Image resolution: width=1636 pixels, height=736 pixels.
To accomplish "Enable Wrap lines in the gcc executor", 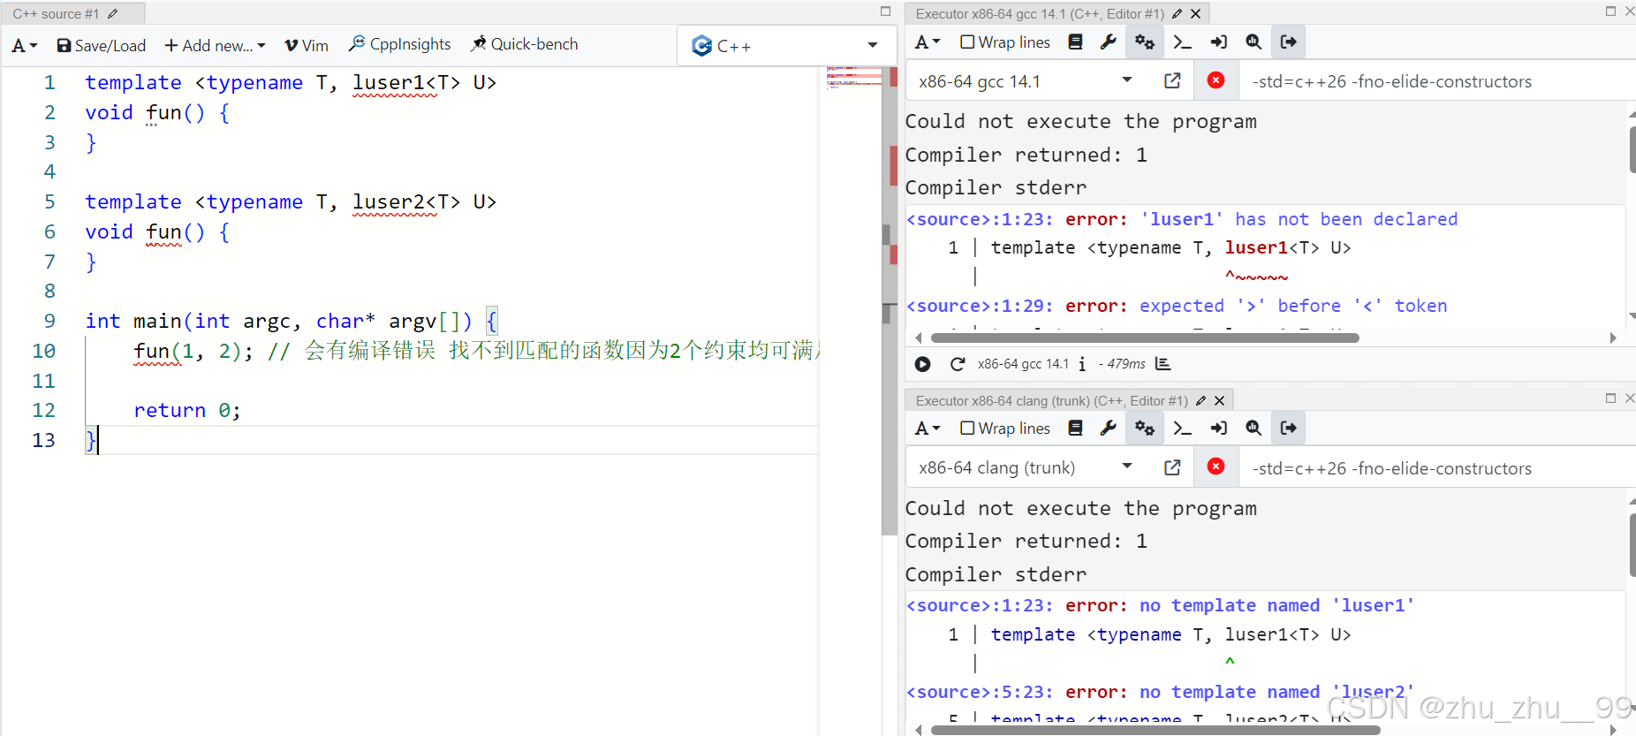I will coord(1005,42).
